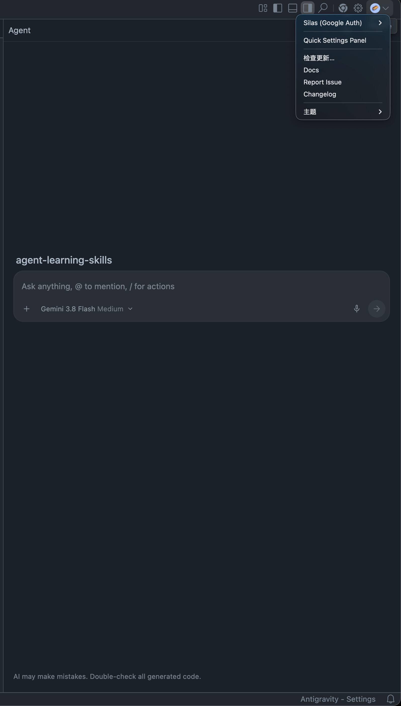This screenshot has height=706, width=401.
Task: Choose Report Issue
Action: (x=343, y=82)
